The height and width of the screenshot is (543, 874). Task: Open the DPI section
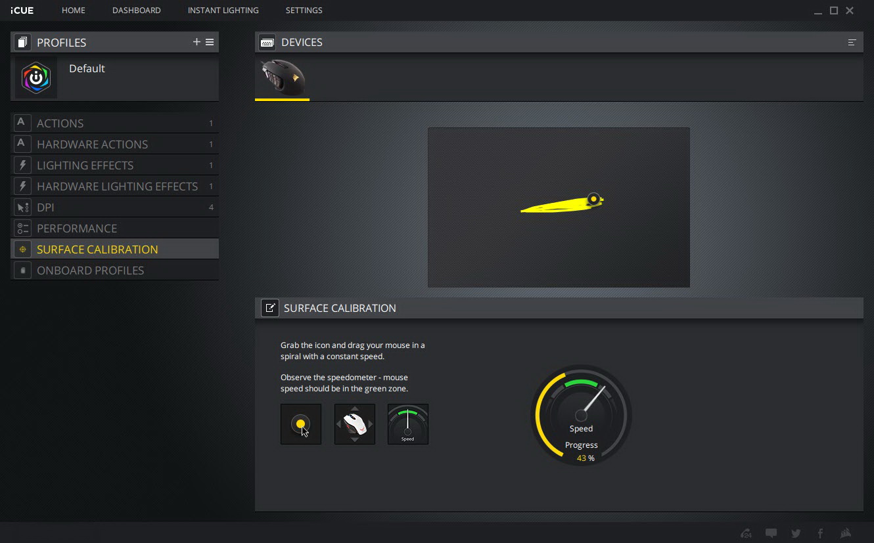click(x=115, y=207)
